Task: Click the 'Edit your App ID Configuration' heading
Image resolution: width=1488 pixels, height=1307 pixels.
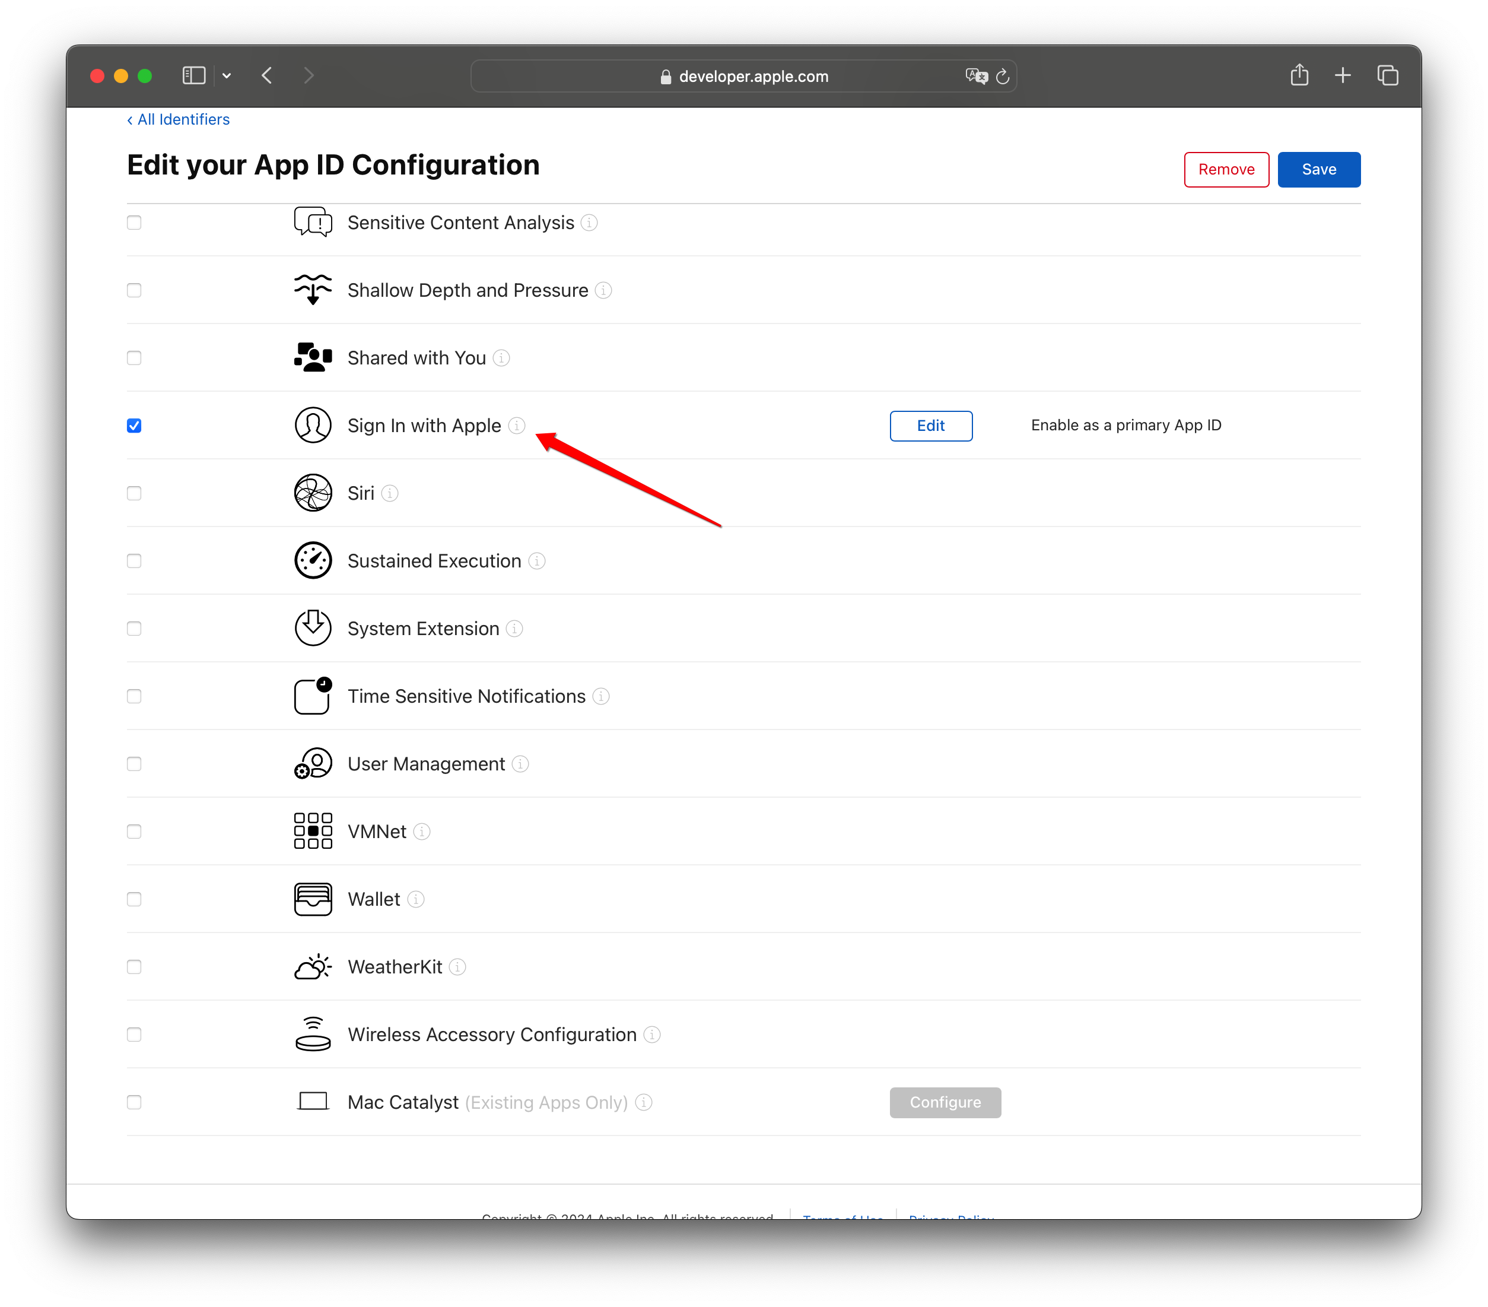Action: coord(333,165)
